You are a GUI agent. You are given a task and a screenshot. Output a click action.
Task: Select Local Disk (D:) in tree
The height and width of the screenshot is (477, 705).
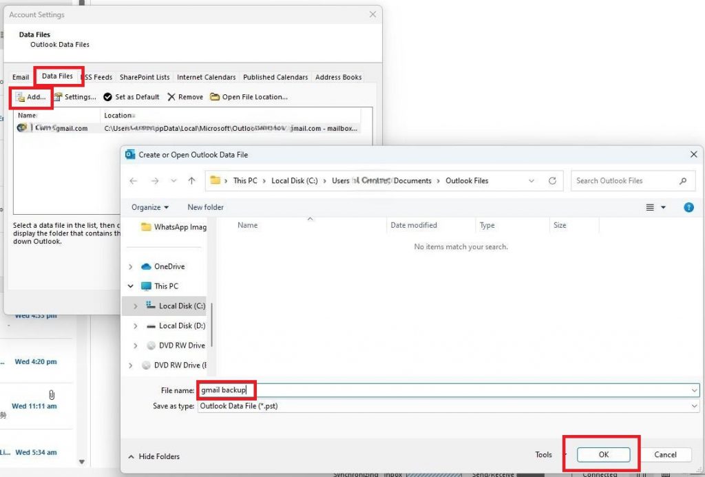pos(176,326)
